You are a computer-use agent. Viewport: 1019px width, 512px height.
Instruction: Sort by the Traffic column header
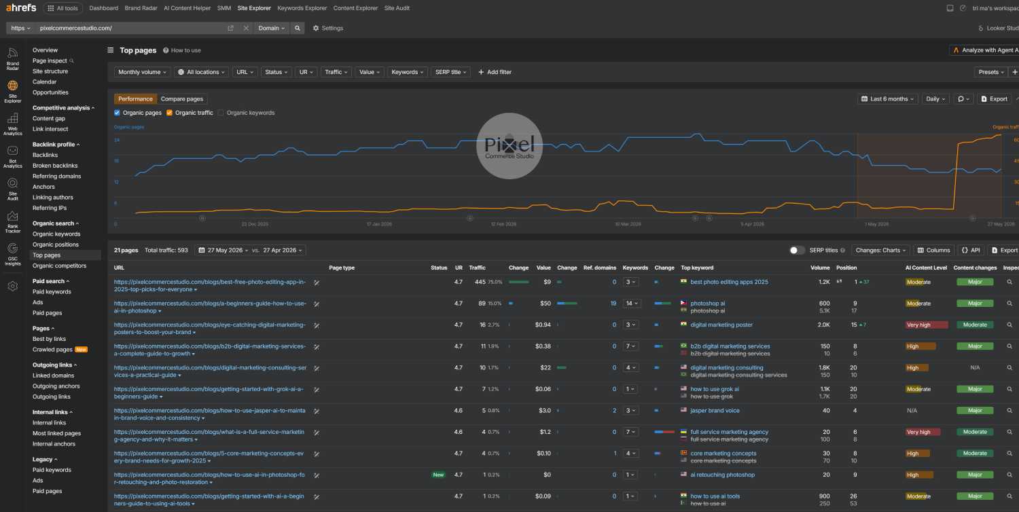point(477,268)
